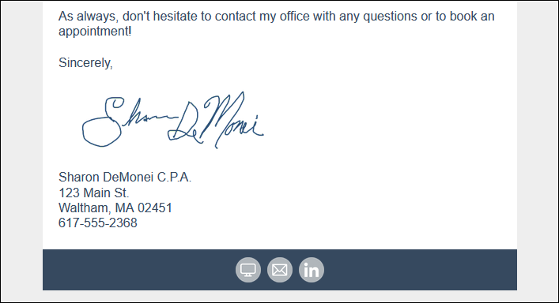Click the 02451 zip code
Screen dimensions: 559x303
155,208
